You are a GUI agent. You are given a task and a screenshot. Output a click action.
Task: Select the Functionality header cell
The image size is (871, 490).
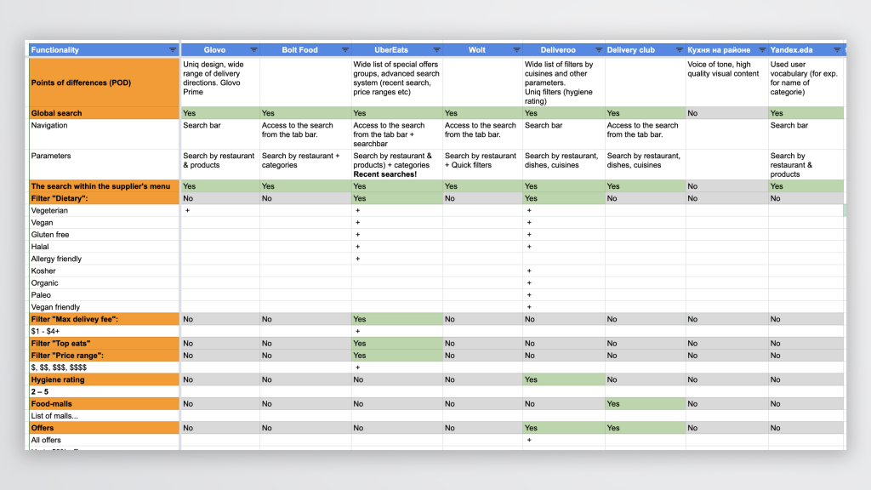(104, 50)
